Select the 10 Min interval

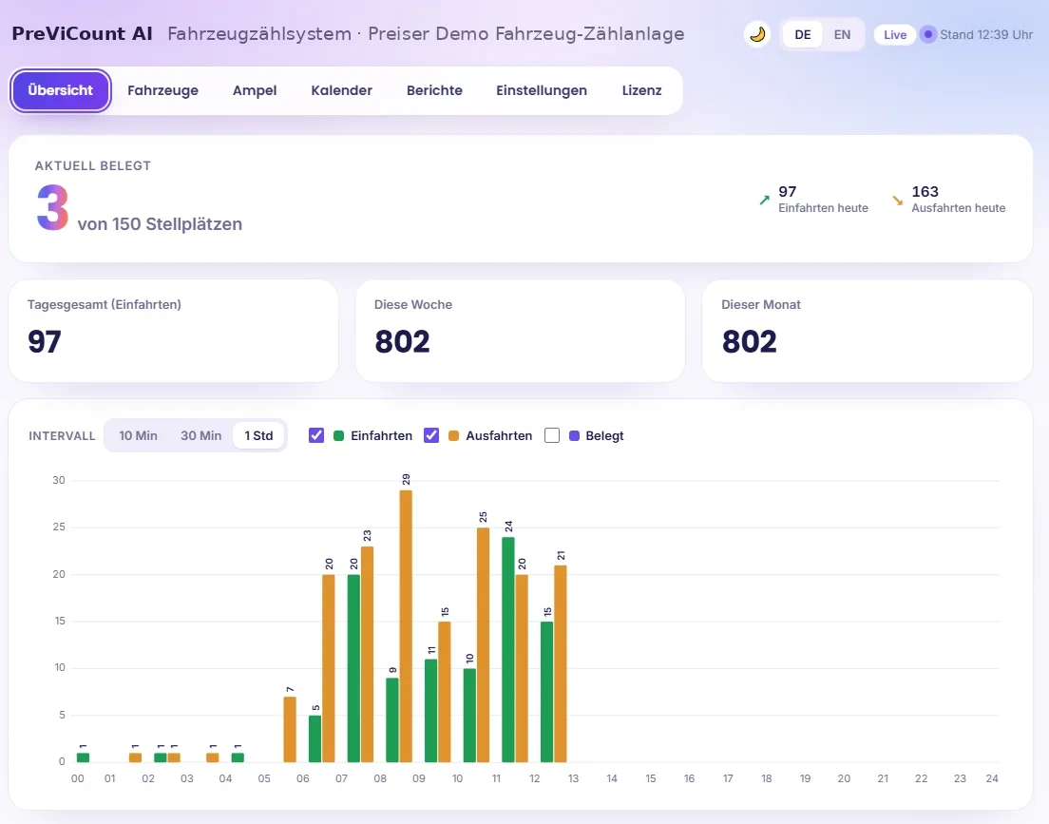pyautogui.click(x=139, y=436)
